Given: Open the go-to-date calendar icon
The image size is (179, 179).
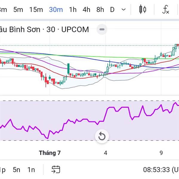Looking at the screenshot, I should click(x=56, y=170).
